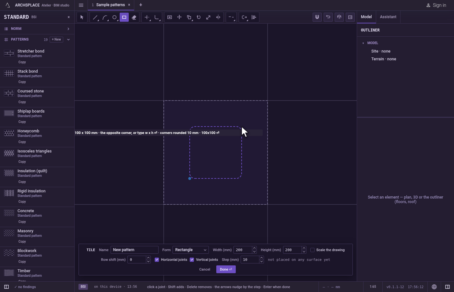
Task: Toggle the left sidebar panel icon
Action: [6, 287]
